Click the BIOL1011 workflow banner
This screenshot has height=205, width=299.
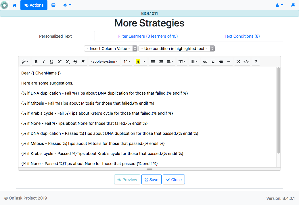[x=149, y=14]
